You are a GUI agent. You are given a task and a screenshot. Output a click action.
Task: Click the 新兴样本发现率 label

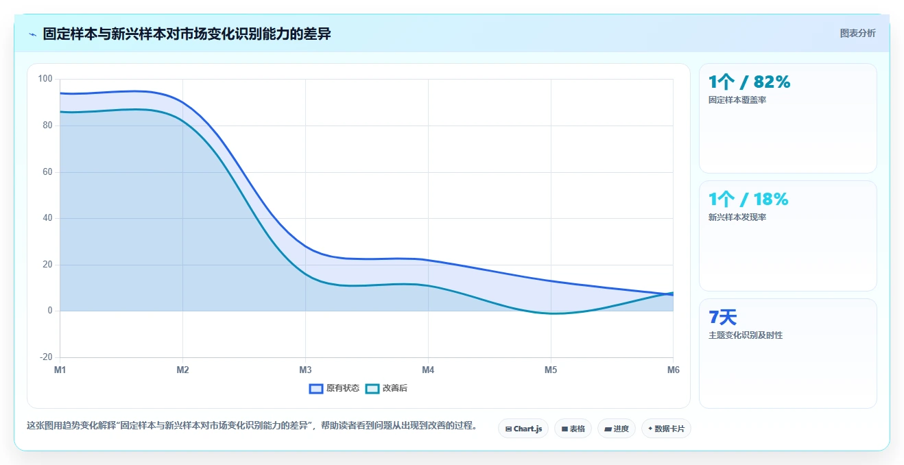click(737, 217)
